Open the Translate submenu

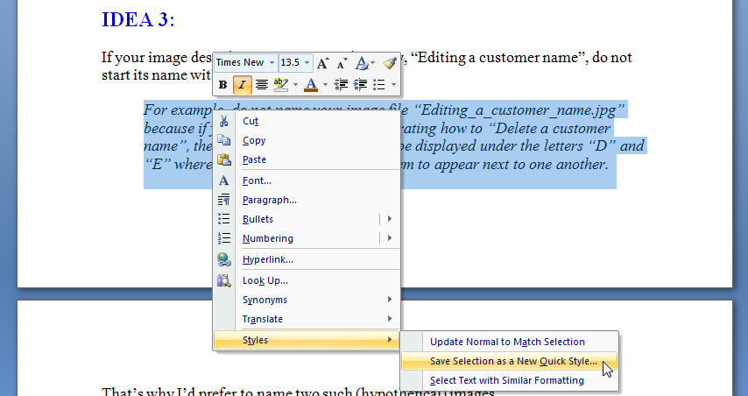[x=307, y=319]
